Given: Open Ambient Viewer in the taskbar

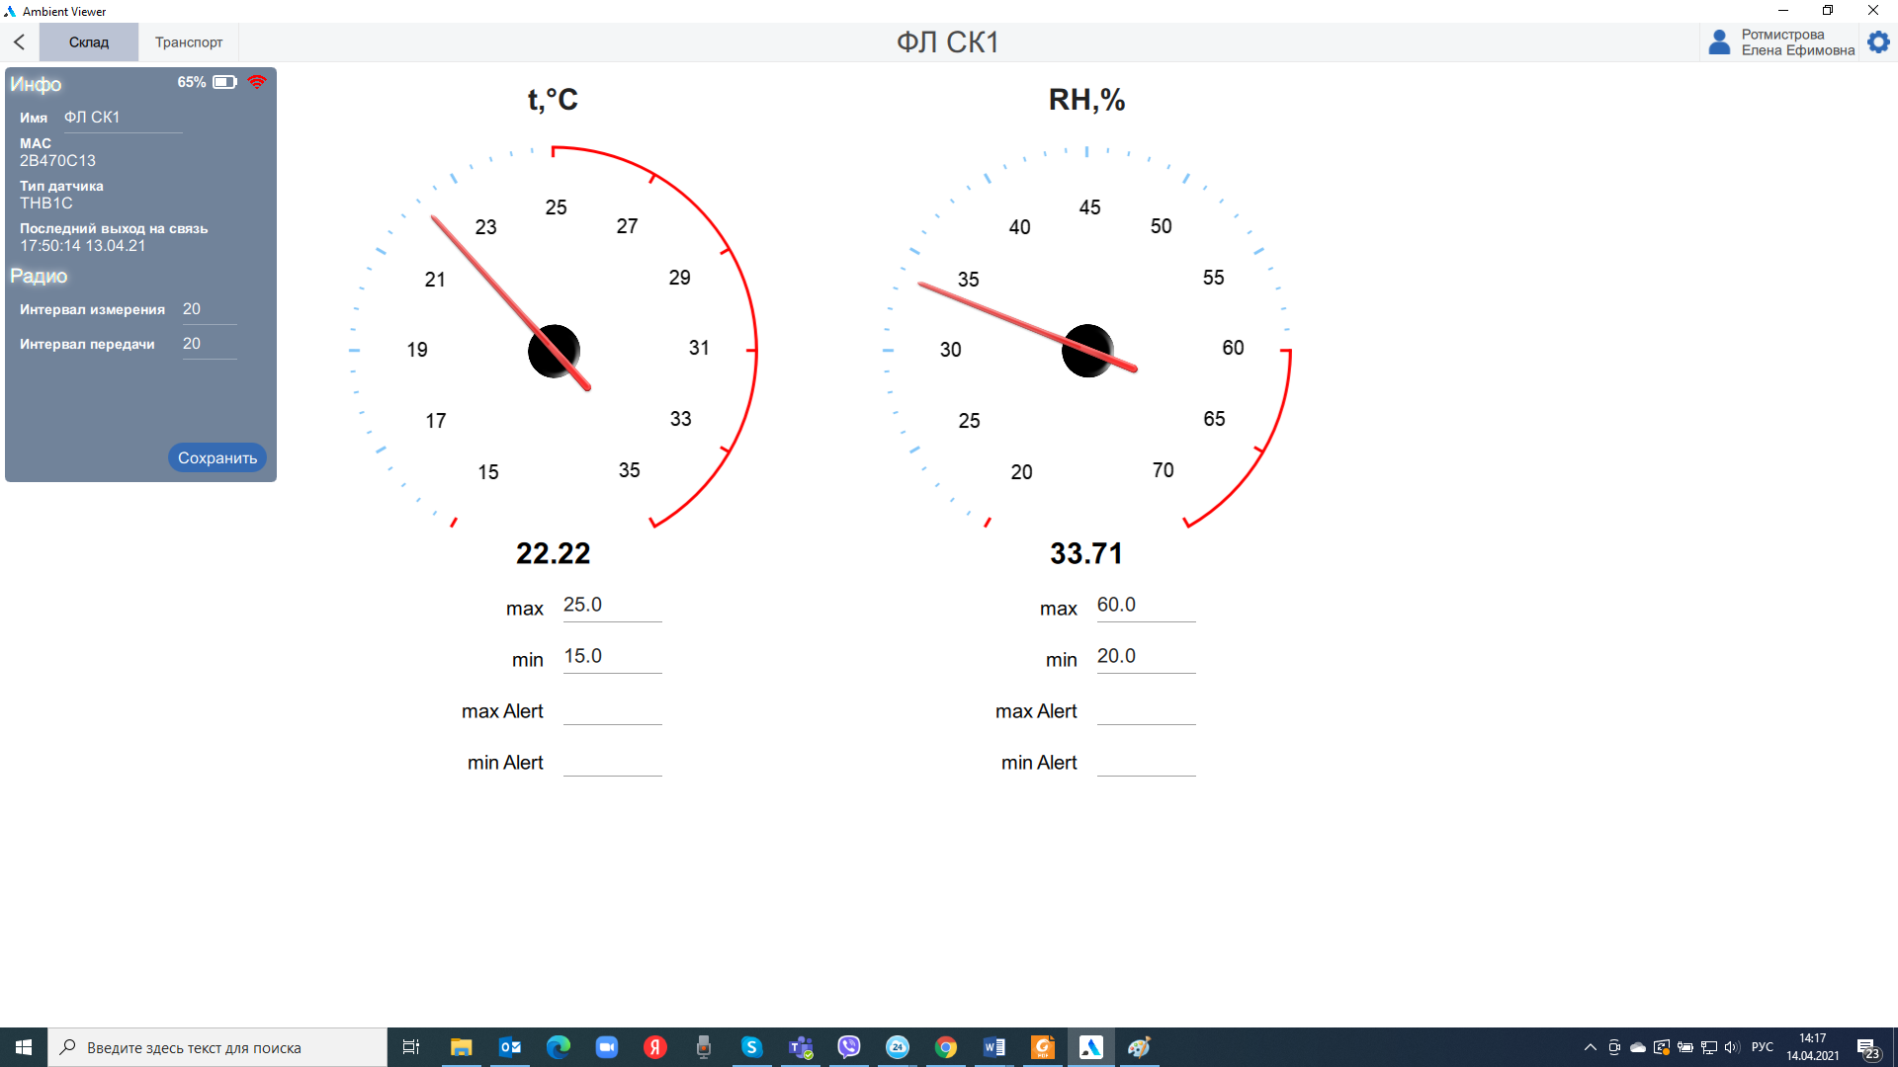Looking at the screenshot, I should [1090, 1047].
